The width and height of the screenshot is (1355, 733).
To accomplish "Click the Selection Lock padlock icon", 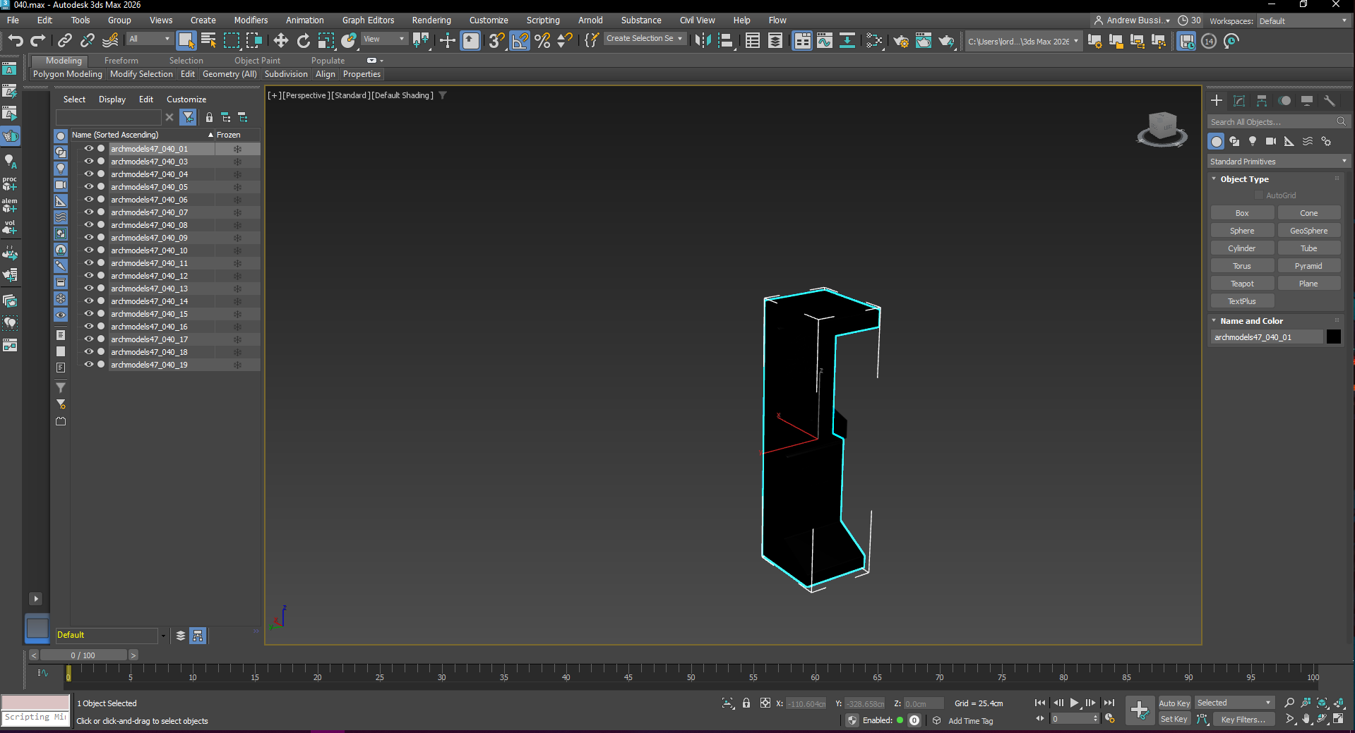I will [746, 703].
